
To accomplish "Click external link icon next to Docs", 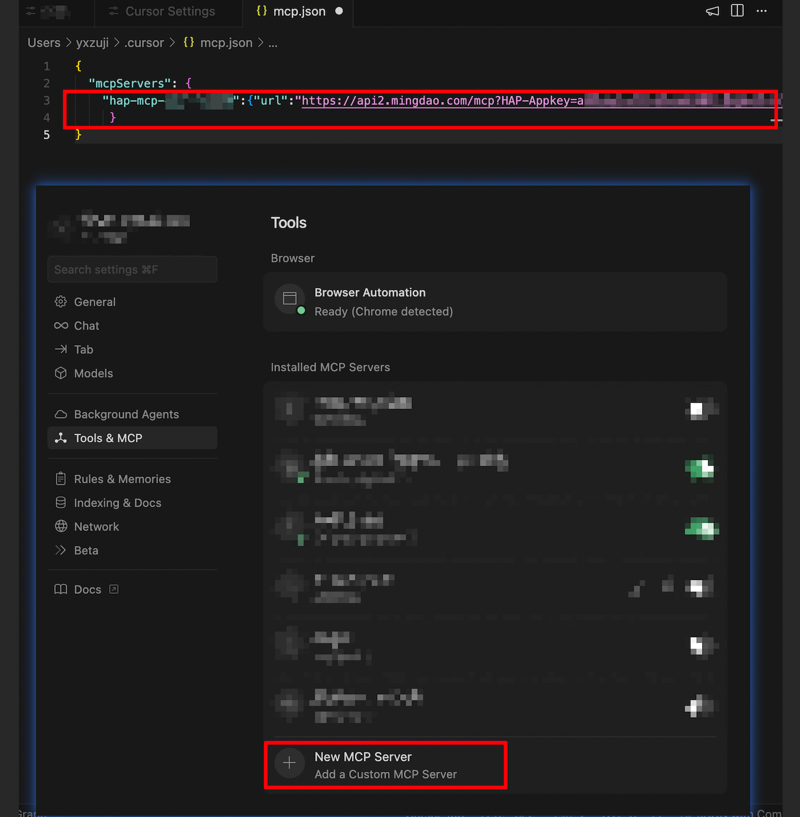I will click(x=114, y=589).
